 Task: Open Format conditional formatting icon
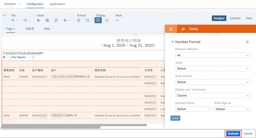pos(79,20)
